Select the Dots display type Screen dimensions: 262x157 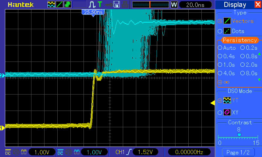(220, 31)
